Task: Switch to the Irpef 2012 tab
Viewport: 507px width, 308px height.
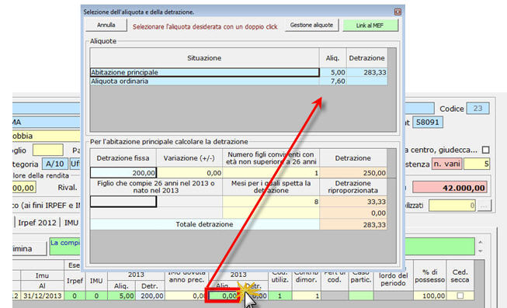Action: (x=37, y=223)
